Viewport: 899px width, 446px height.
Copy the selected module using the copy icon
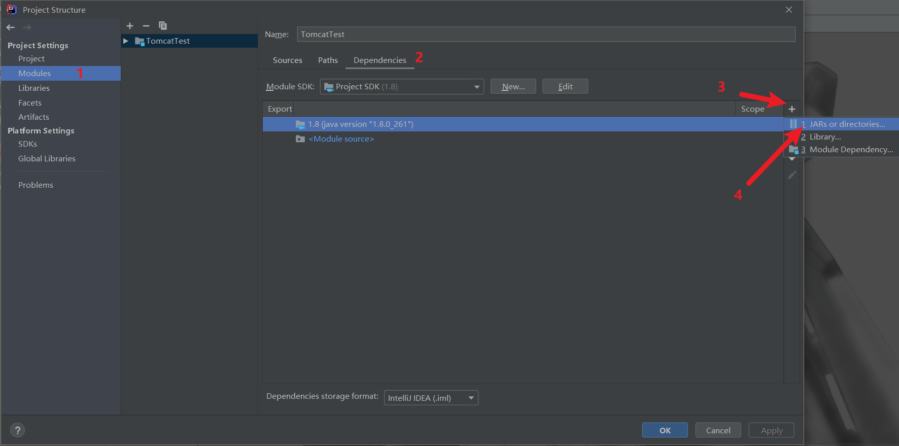pos(163,26)
